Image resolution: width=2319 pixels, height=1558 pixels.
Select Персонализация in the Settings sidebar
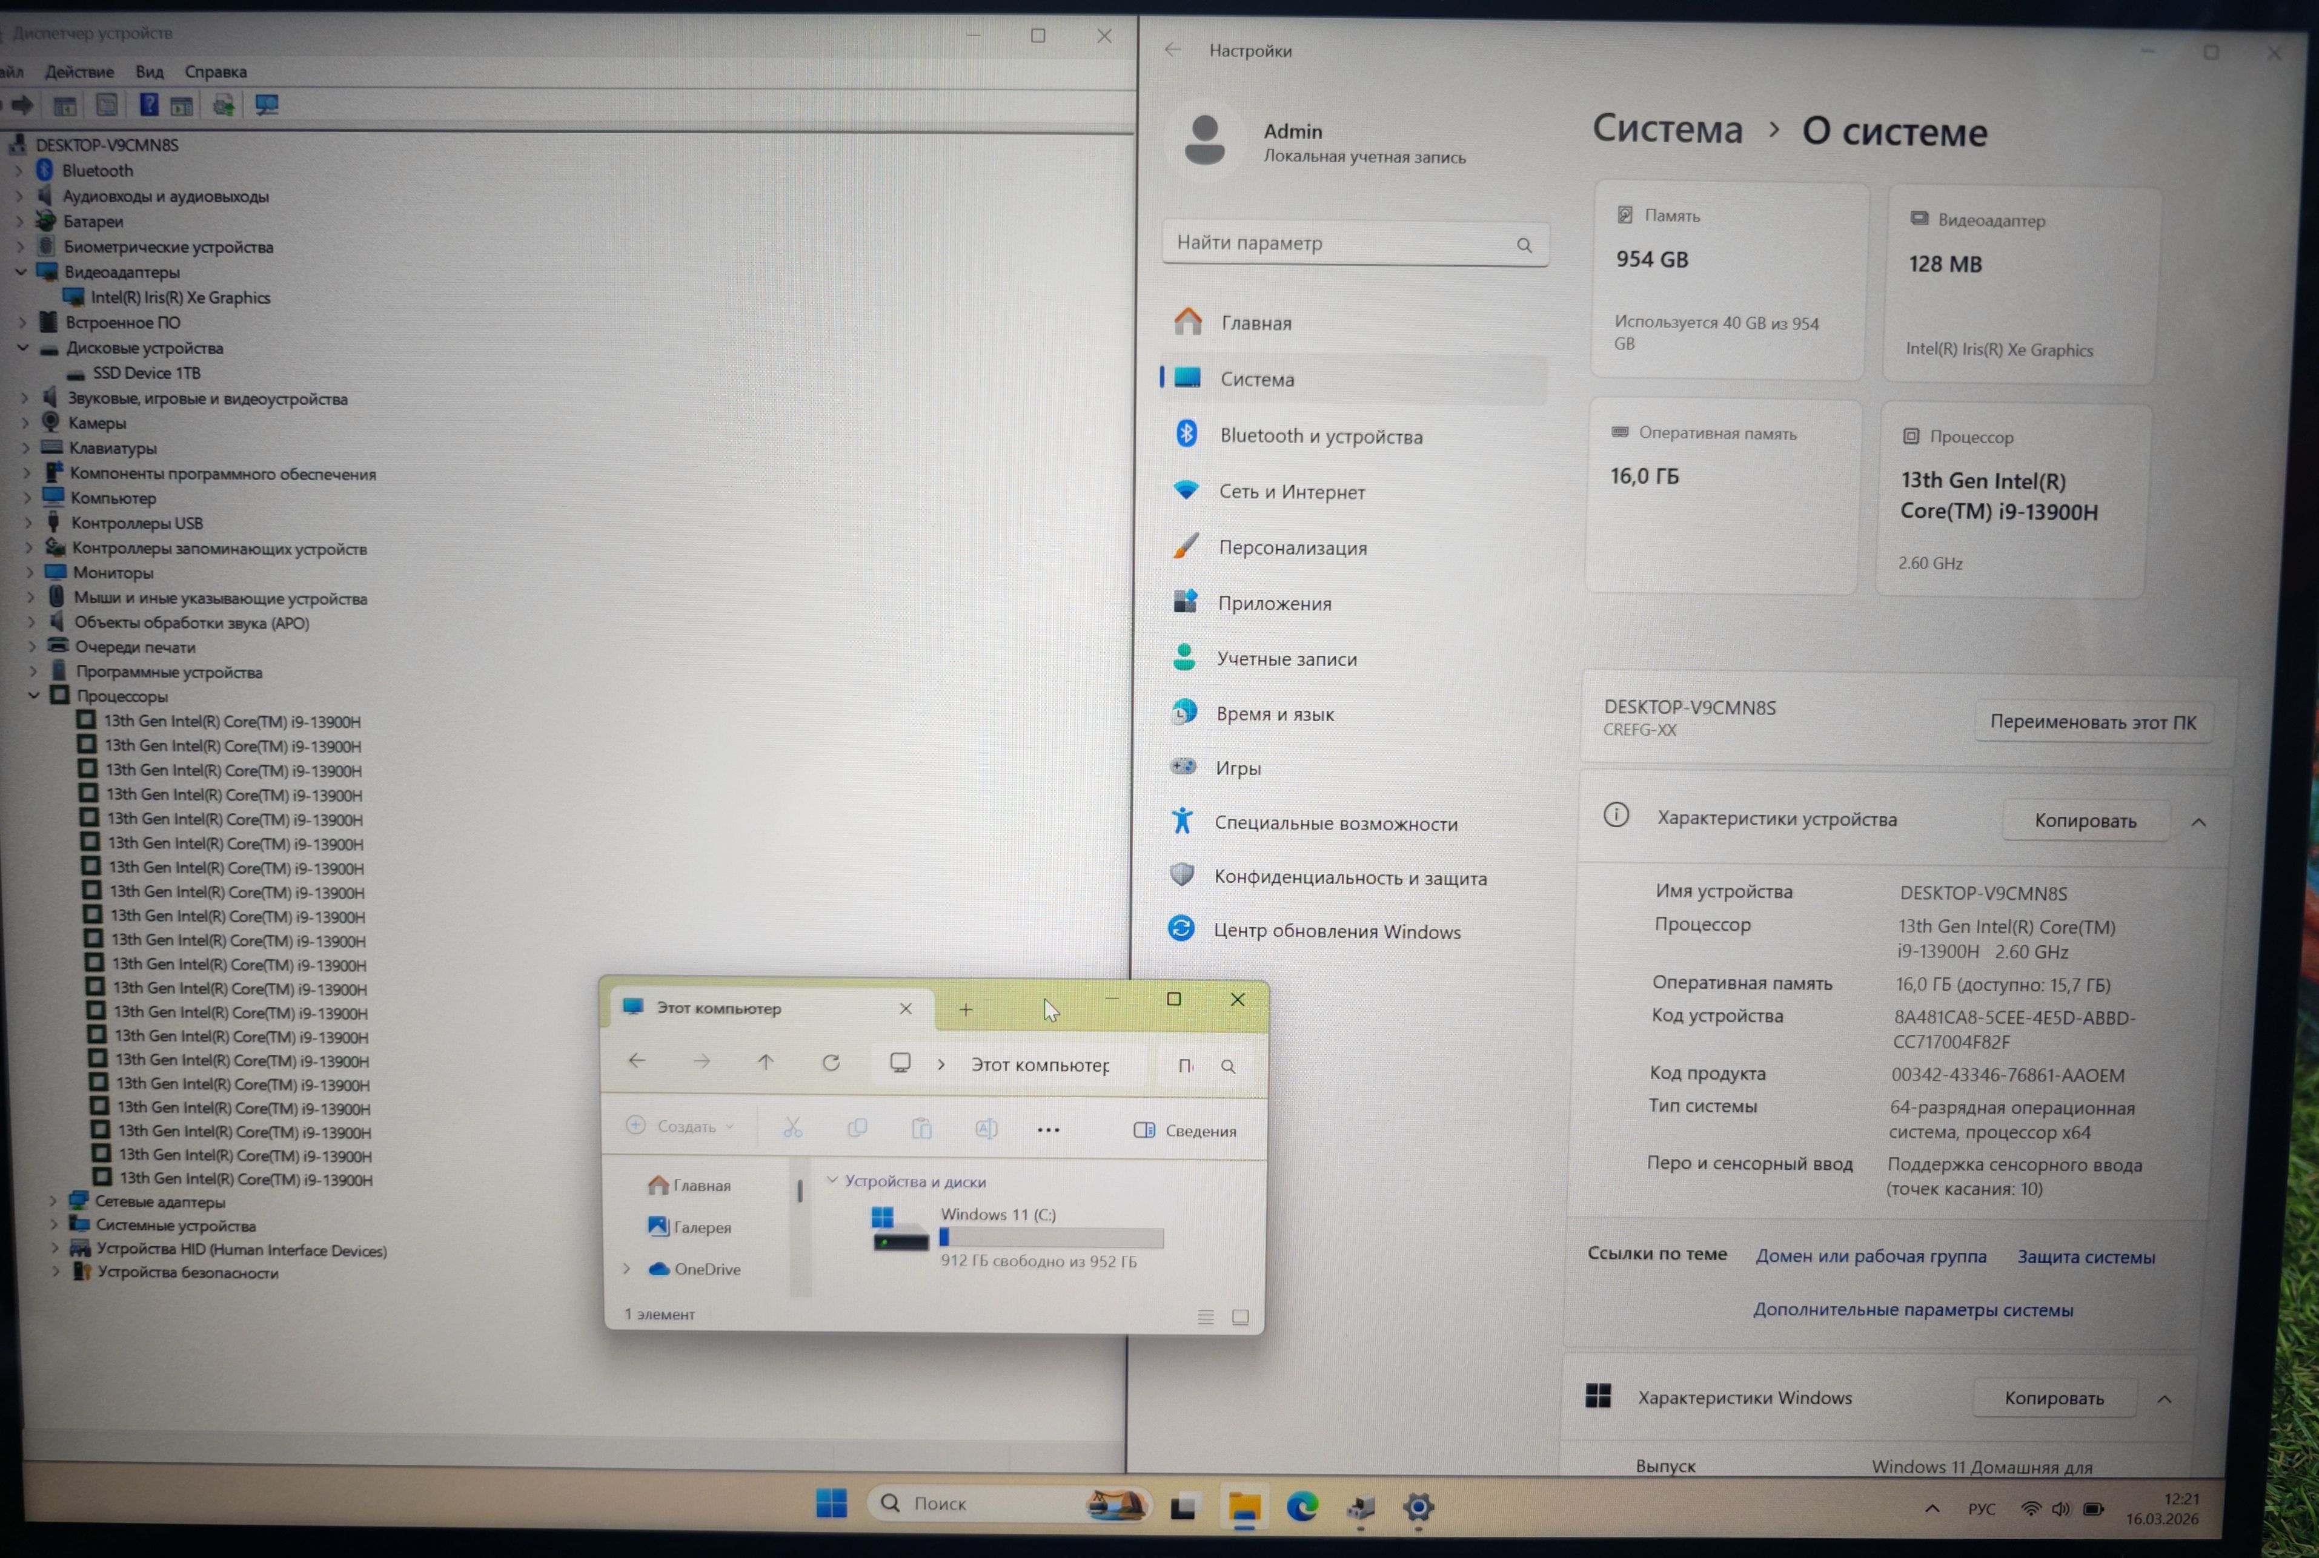1292,547
